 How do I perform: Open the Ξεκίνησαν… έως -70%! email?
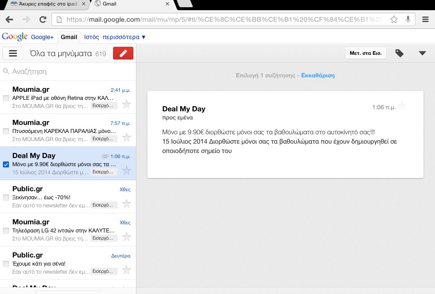(68, 197)
